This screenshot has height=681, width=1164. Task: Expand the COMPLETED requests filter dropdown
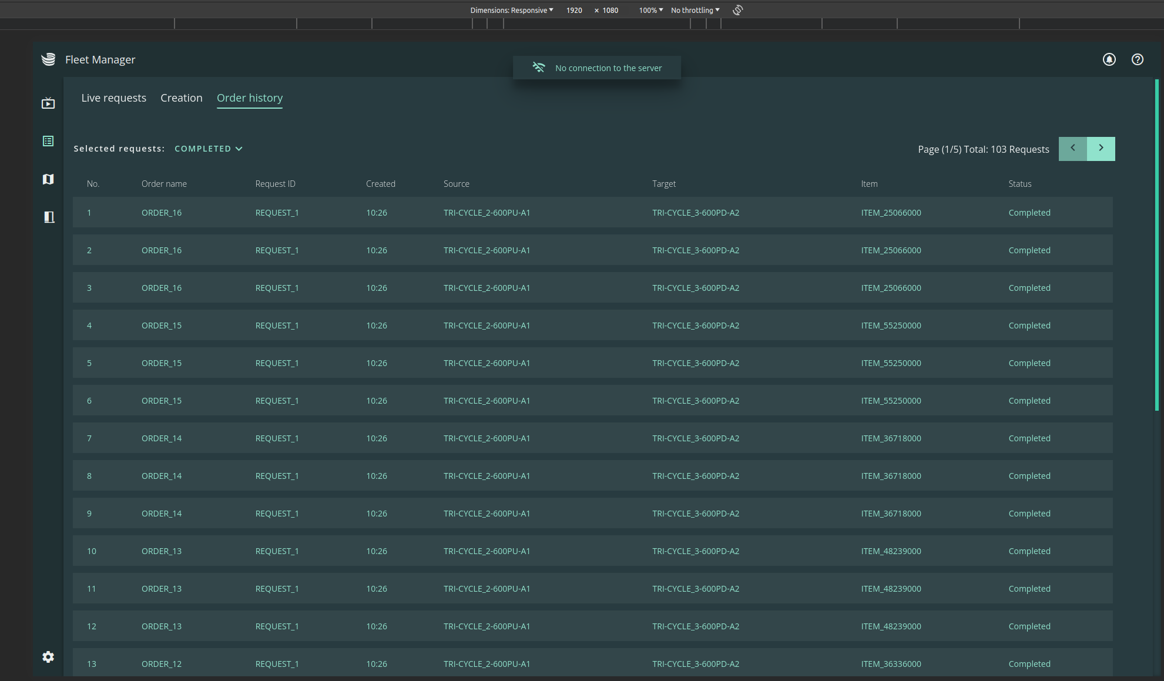209,149
